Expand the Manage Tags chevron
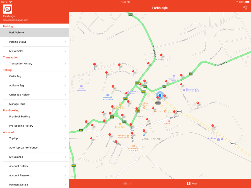This screenshot has width=251, height=188. point(65,104)
